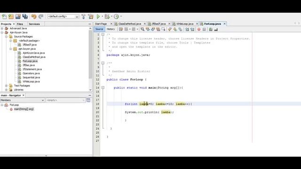301x169 pixels.
Task: Click Shift Line Left icon
Action: coord(187,29)
